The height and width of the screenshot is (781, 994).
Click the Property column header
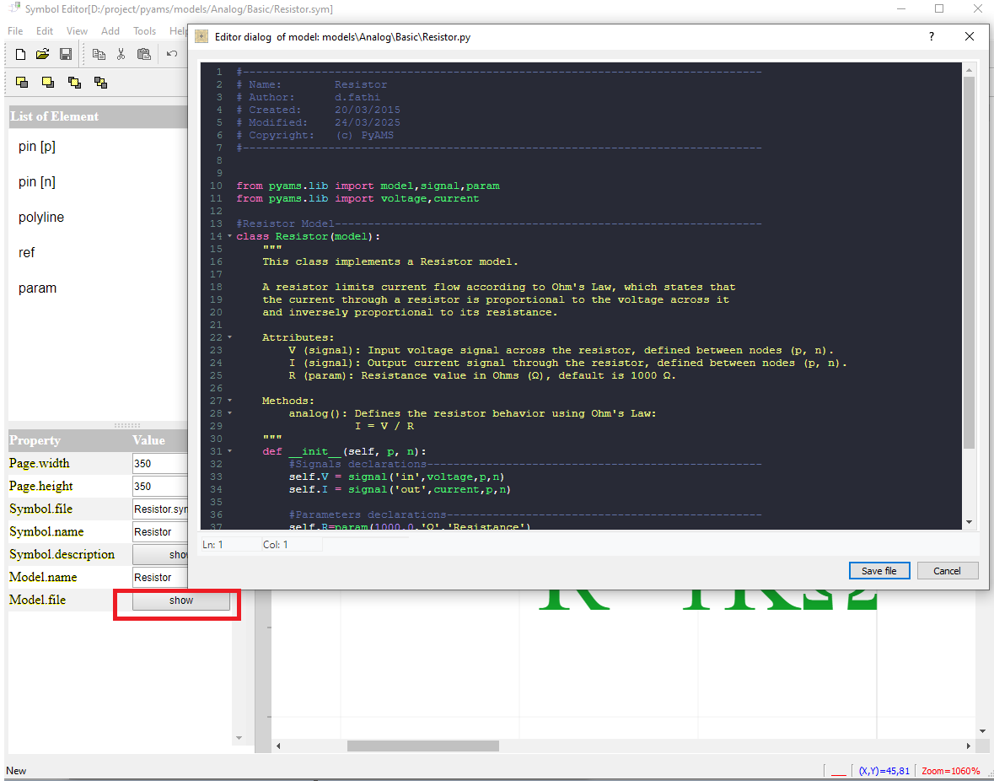[68, 440]
